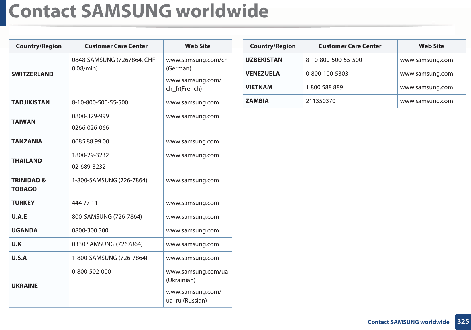Select Switzerland's 0848-SAMSUNG phone number
The height and width of the screenshot is (330, 471).
pos(113,64)
